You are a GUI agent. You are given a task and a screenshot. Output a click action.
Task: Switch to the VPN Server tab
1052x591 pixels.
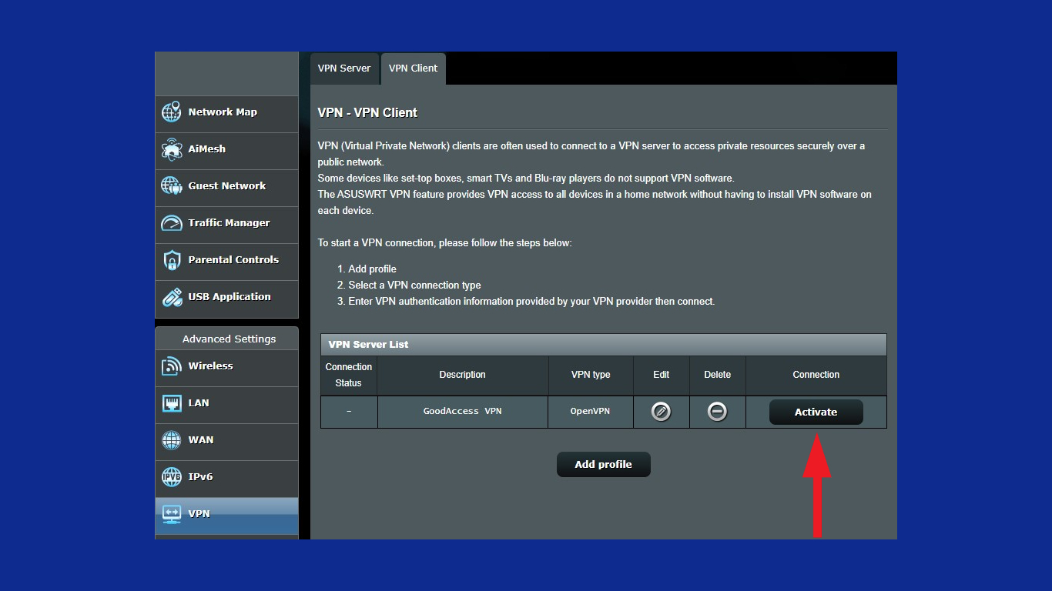pyautogui.click(x=344, y=68)
